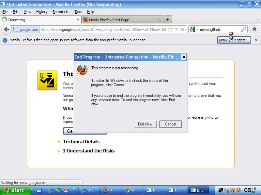The width and height of the screenshot is (261, 195).
Task: Go back with the back arrow
Action: (6, 30)
